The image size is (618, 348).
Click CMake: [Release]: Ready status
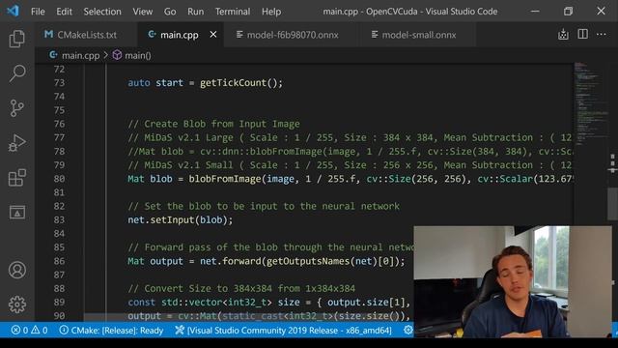pyautogui.click(x=112, y=331)
